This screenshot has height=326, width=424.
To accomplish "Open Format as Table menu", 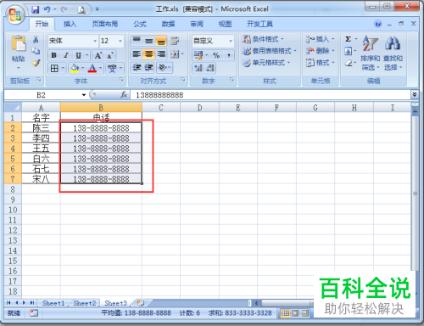I will pos(270,51).
